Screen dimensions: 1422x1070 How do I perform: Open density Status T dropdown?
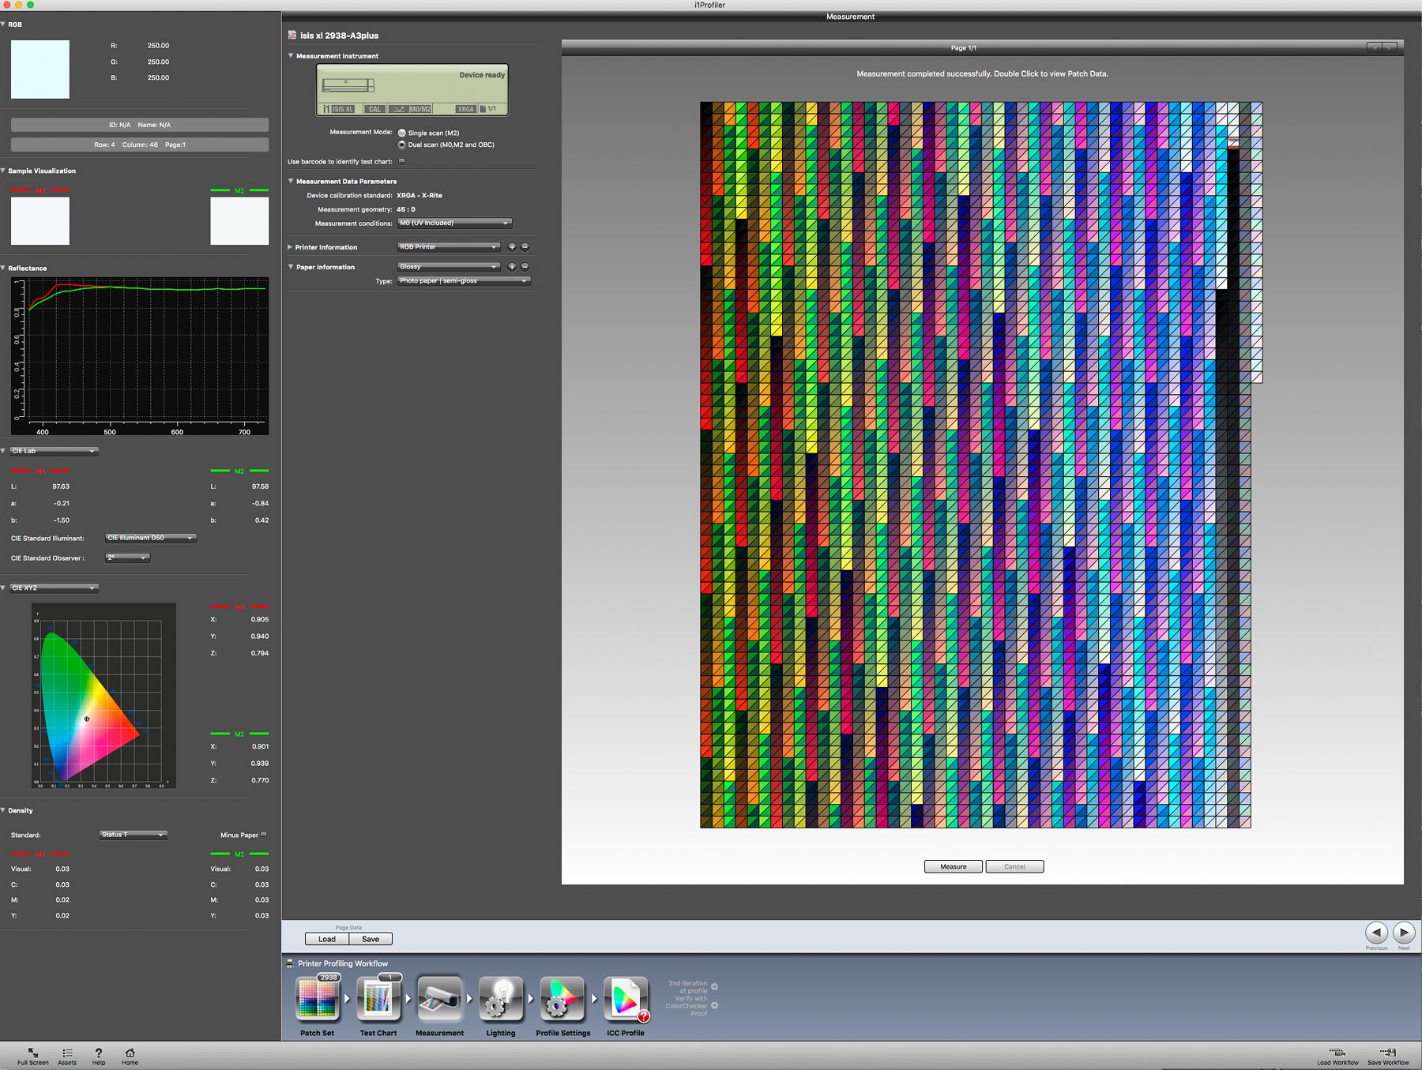(x=134, y=835)
